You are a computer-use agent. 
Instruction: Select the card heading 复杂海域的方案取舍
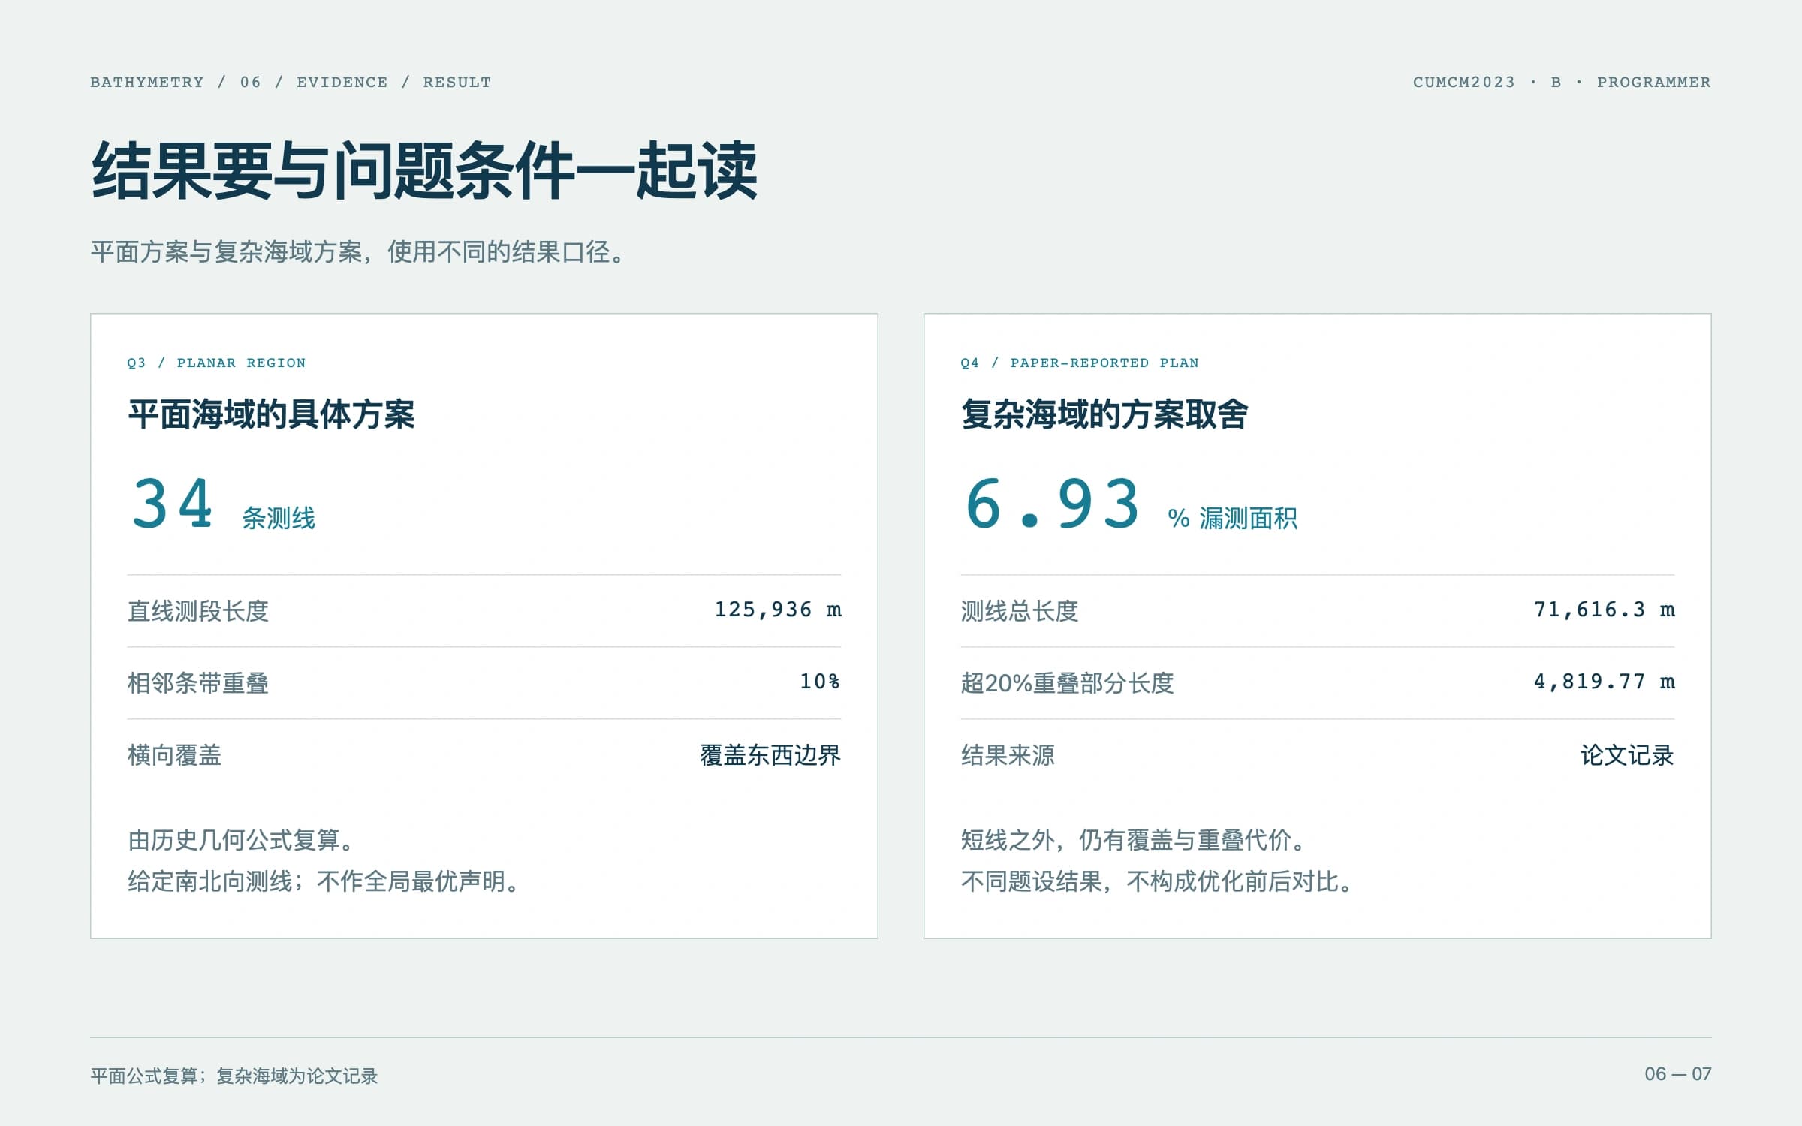click(1104, 414)
